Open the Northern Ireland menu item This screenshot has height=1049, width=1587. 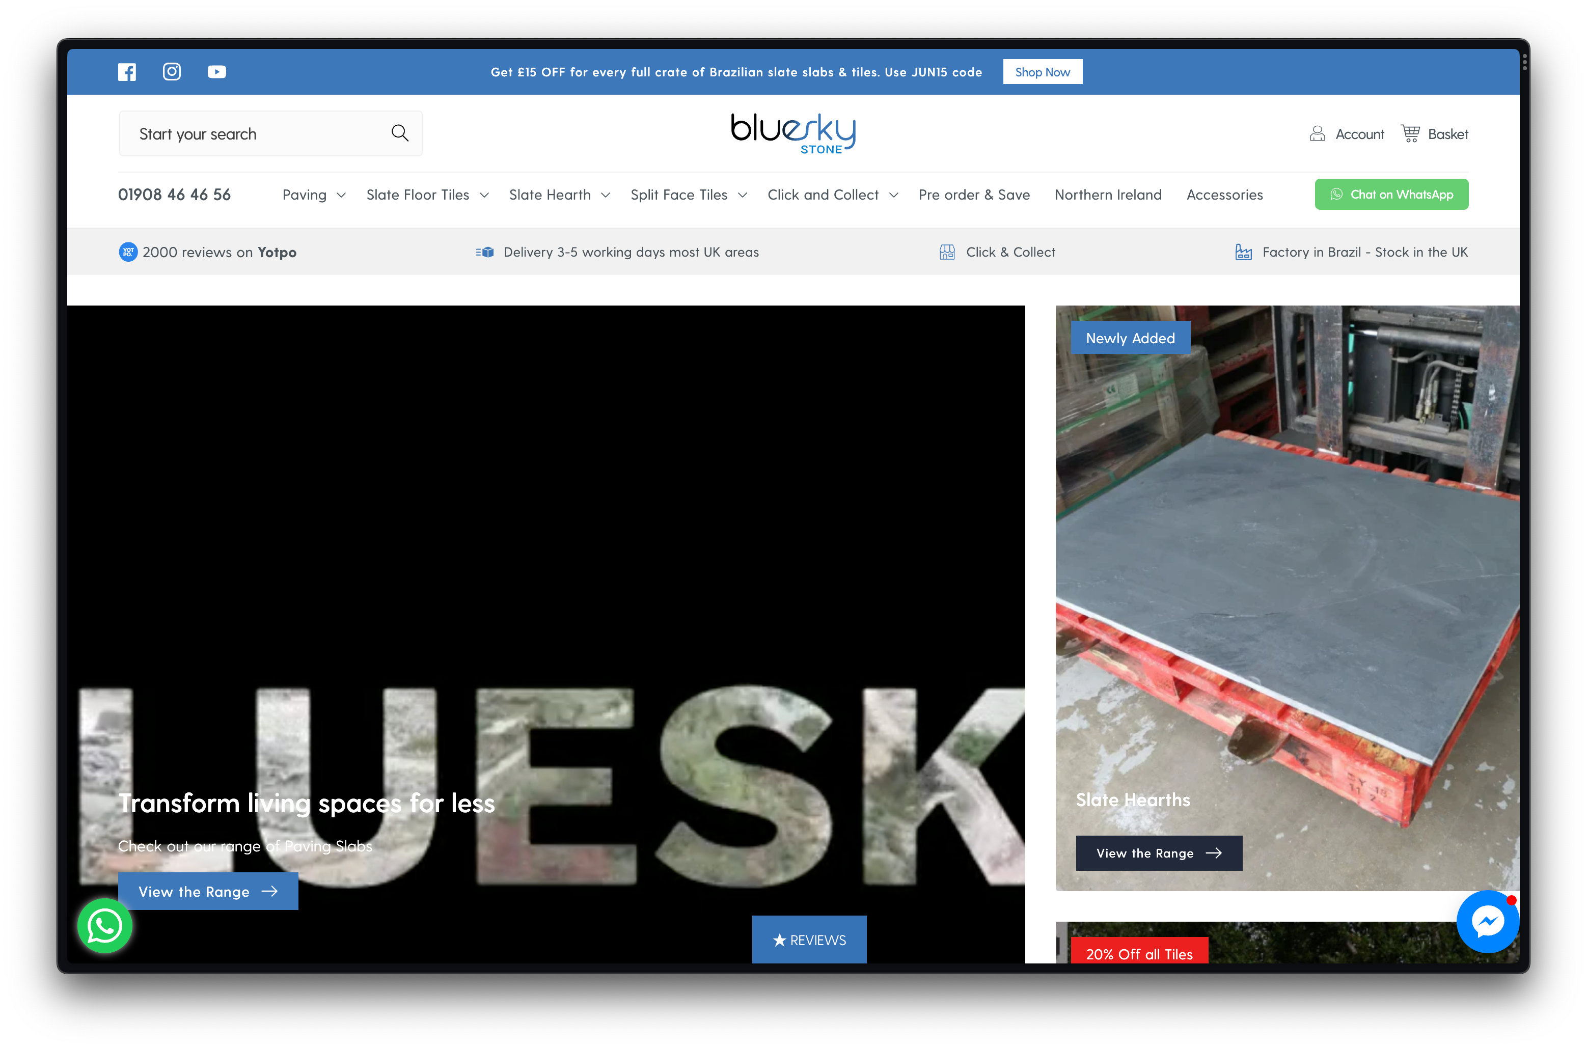pyautogui.click(x=1108, y=195)
